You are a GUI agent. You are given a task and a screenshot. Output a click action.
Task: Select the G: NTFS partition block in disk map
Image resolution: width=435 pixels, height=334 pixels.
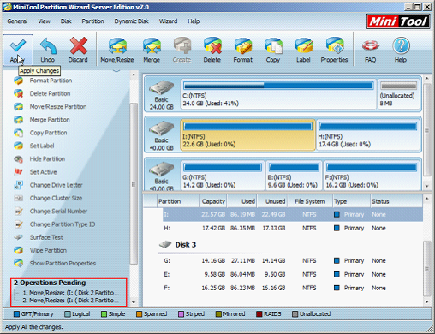223,176
